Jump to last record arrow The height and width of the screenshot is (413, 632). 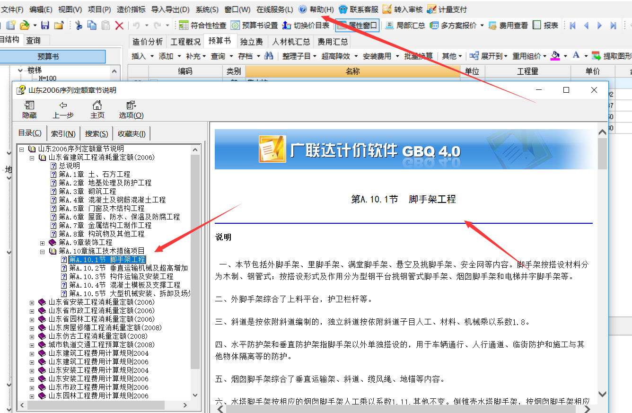coord(614,26)
